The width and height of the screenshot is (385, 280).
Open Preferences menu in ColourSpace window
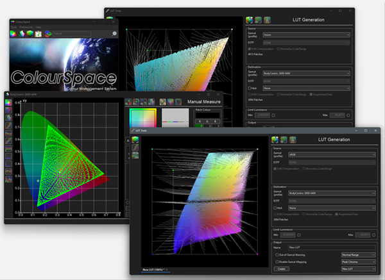[x=26, y=27]
